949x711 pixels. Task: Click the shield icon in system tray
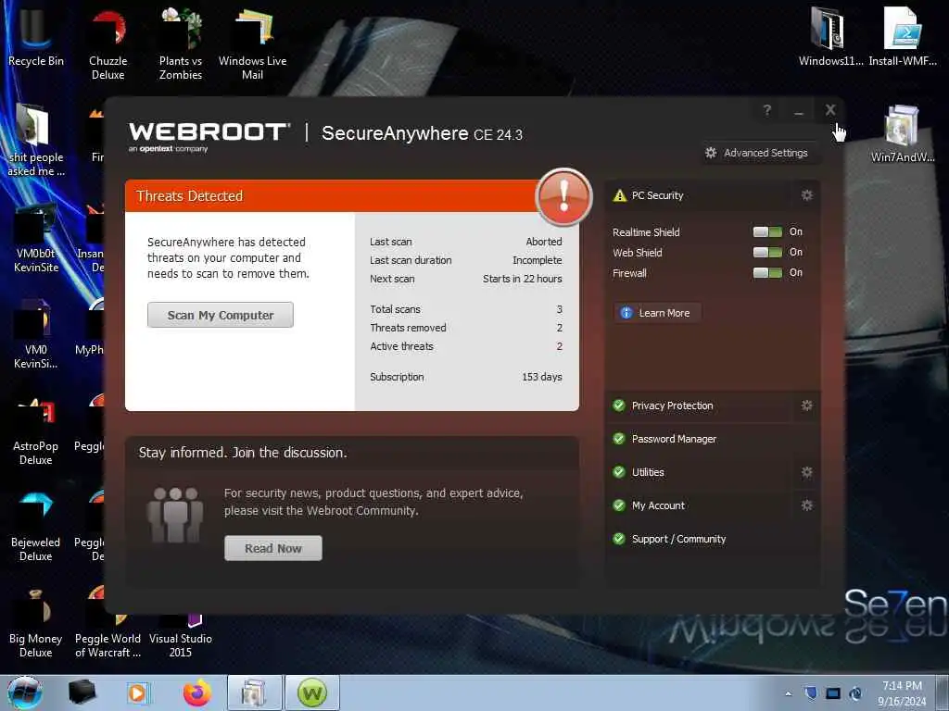(811, 692)
